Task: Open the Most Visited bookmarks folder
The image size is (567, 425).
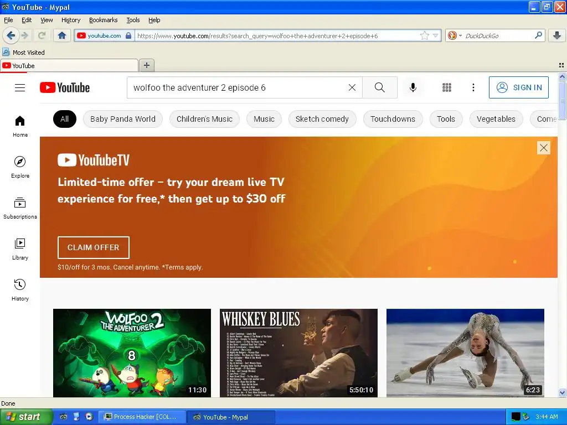Action: [x=23, y=53]
